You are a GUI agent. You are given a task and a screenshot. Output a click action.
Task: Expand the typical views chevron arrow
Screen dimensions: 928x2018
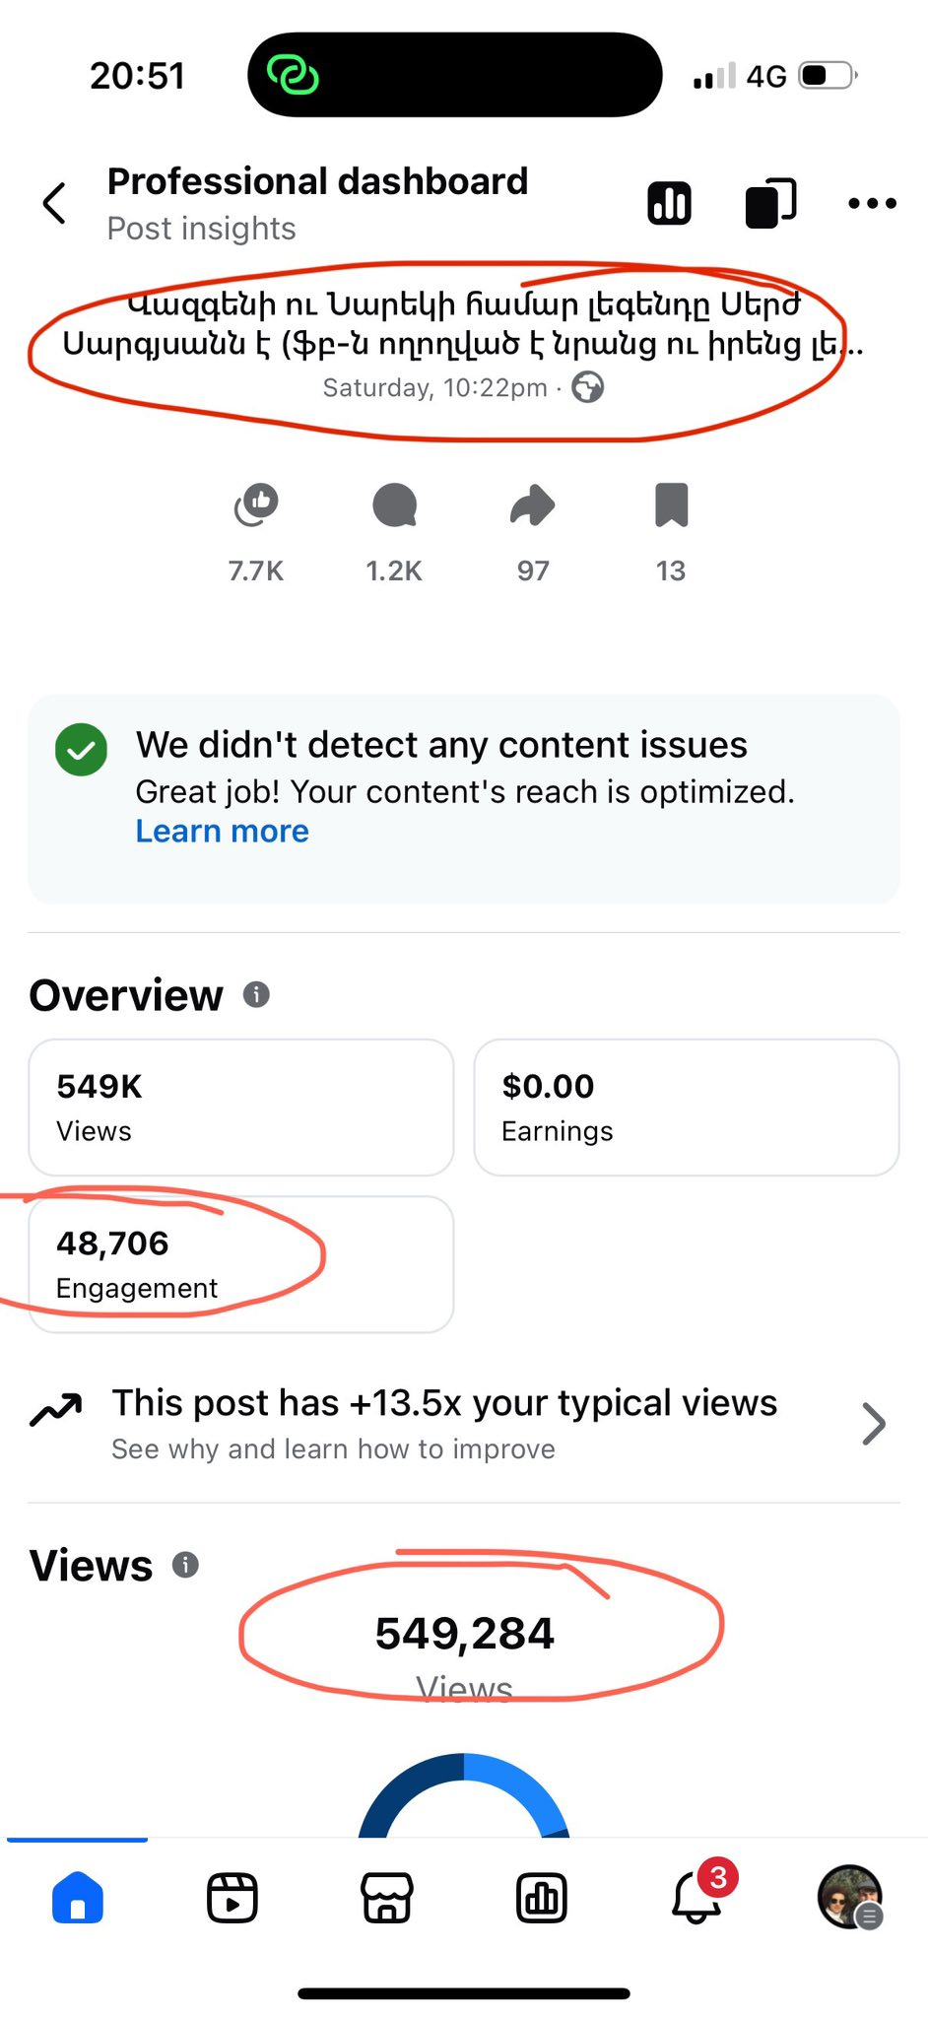873,1424
